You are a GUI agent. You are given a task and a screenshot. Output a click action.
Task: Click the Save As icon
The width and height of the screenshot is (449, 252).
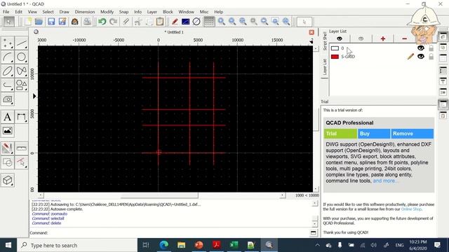pos(62,22)
